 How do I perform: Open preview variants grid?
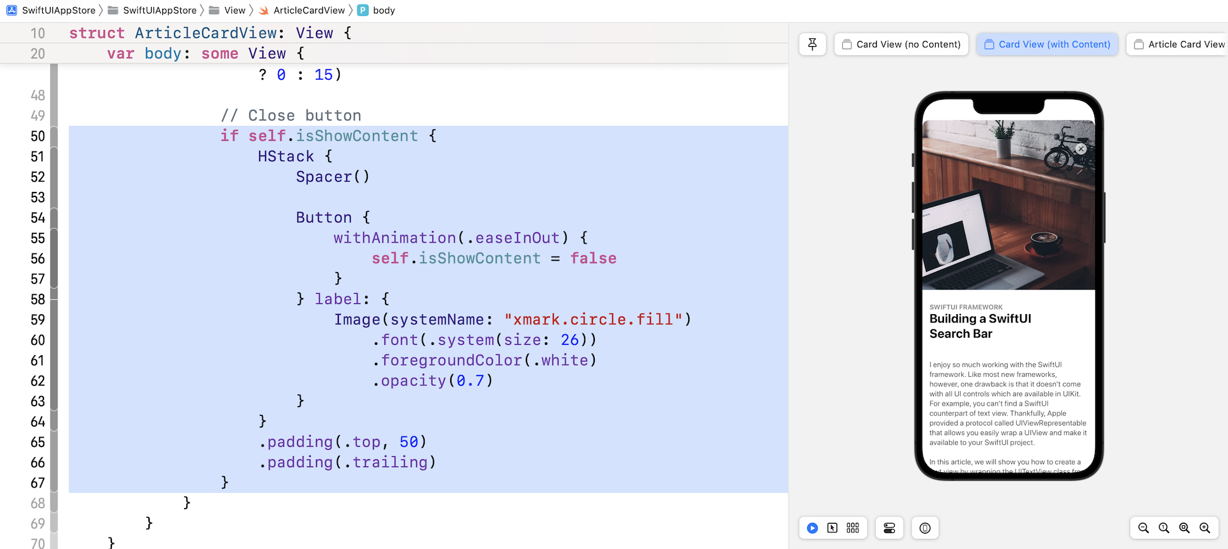[853, 528]
